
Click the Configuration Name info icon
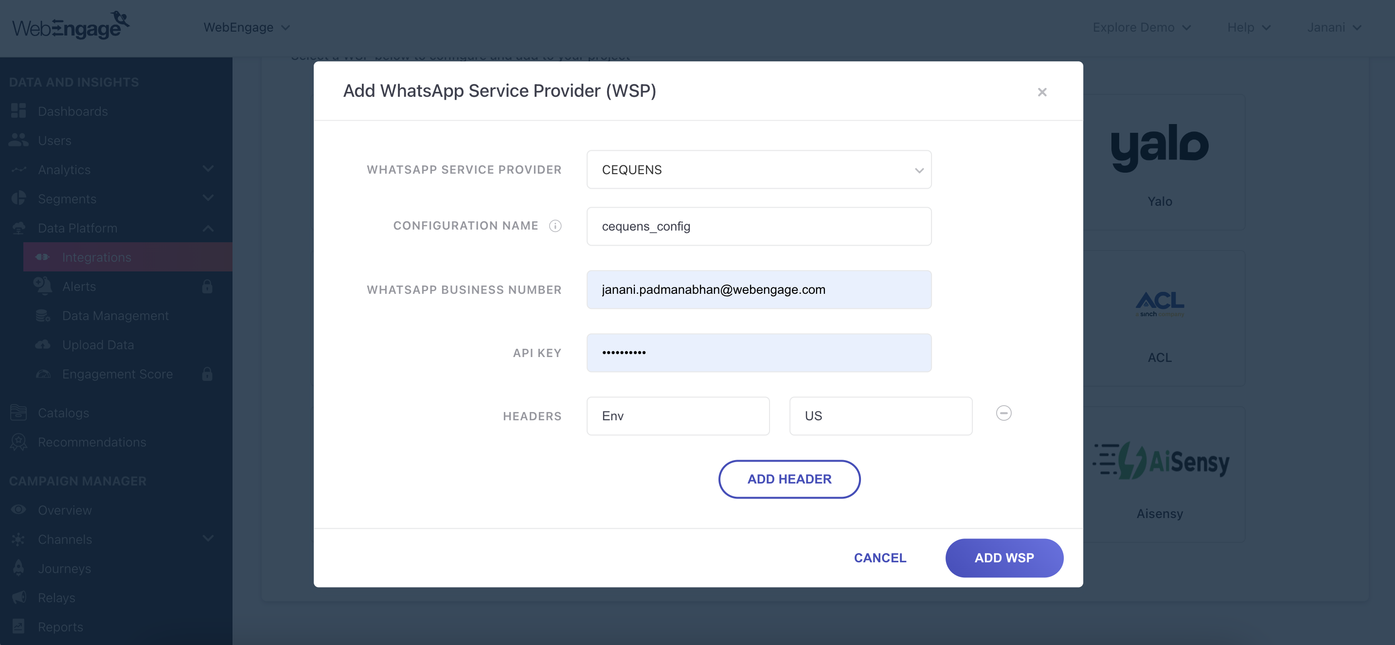click(x=555, y=226)
